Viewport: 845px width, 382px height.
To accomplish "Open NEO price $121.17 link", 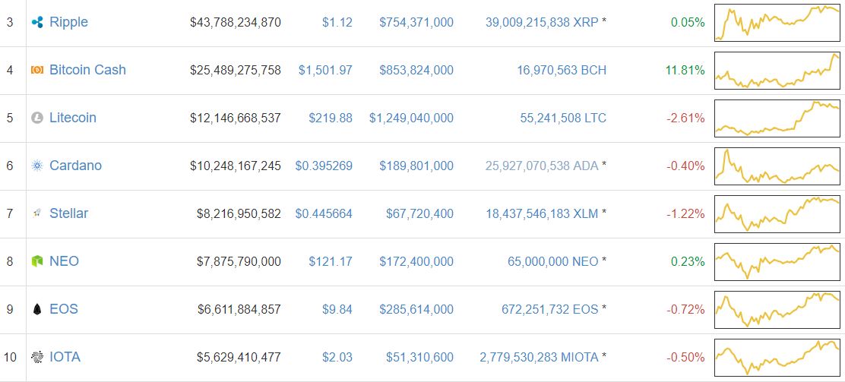I will (331, 261).
